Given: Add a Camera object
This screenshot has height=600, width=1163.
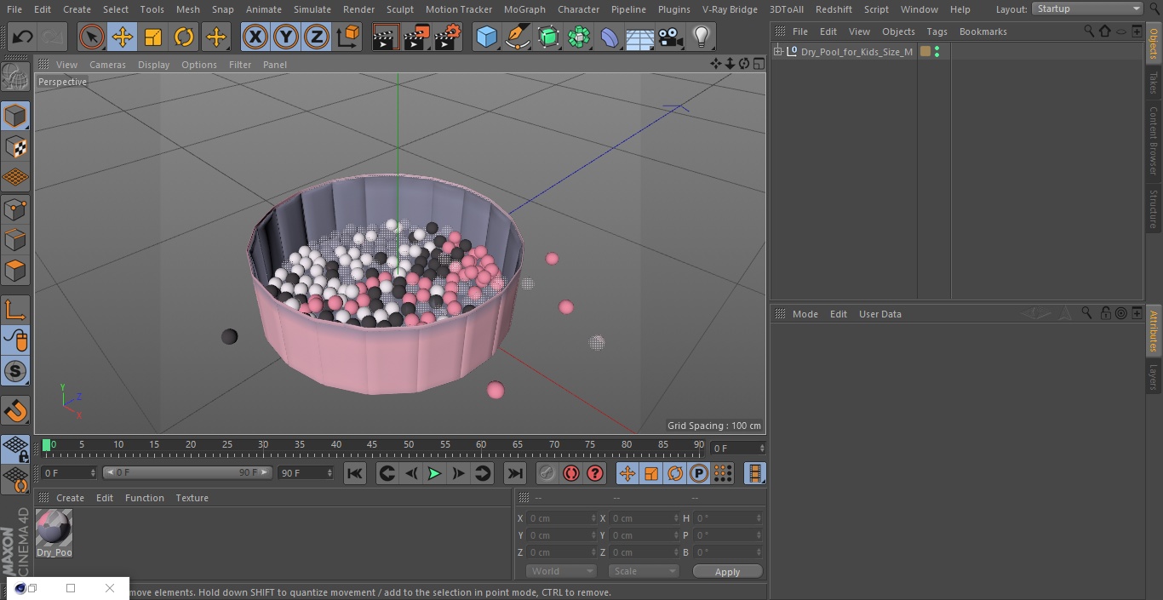Looking at the screenshot, I should coord(671,37).
